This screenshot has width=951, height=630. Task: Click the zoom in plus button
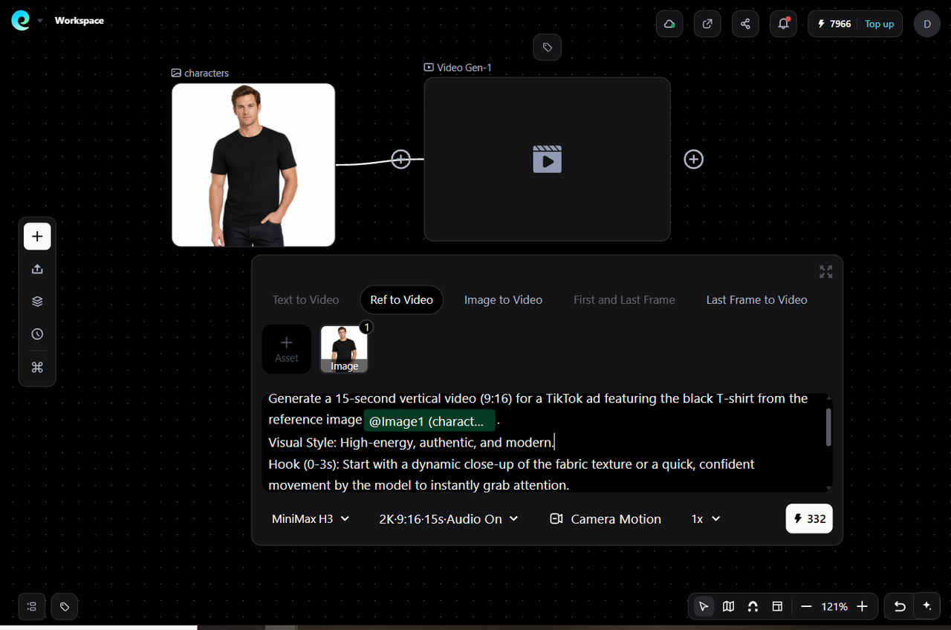click(x=862, y=606)
